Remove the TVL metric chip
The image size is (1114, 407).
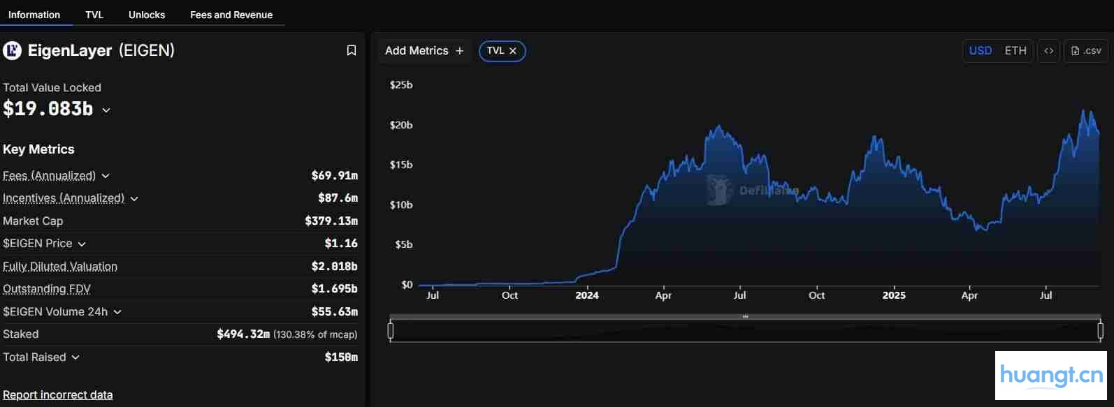point(512,51)
